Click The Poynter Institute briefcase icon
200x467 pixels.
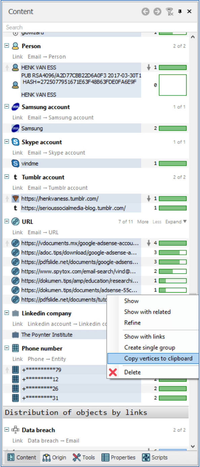[15, 335]
